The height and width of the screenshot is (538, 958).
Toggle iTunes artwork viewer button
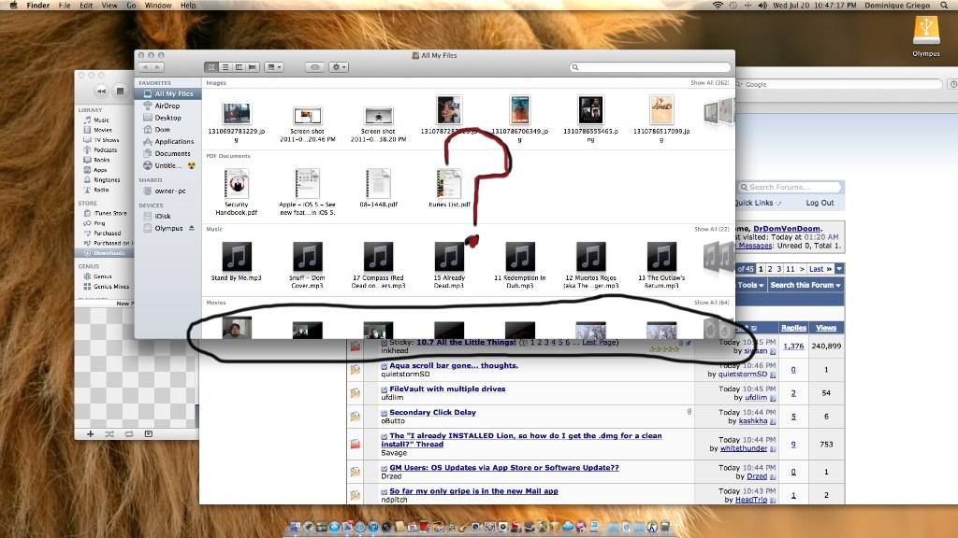[149, 434]
